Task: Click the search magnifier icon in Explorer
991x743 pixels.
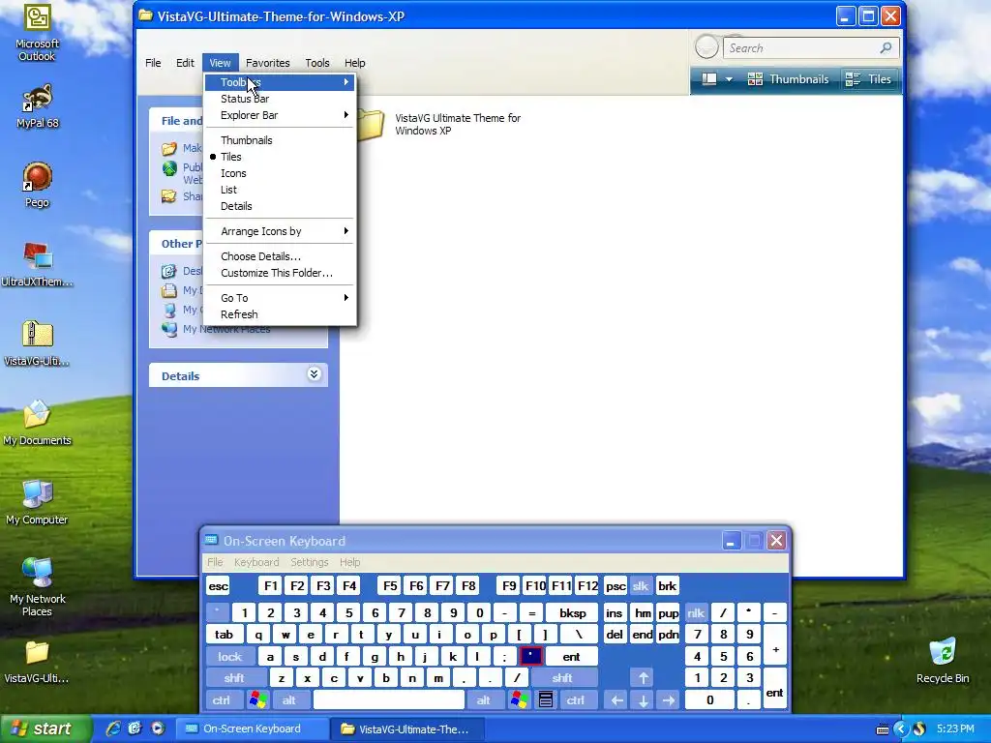Action: pyautogui.click(x=886, y=48)
